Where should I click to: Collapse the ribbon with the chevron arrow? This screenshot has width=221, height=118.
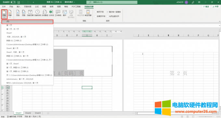click(219, 21)
